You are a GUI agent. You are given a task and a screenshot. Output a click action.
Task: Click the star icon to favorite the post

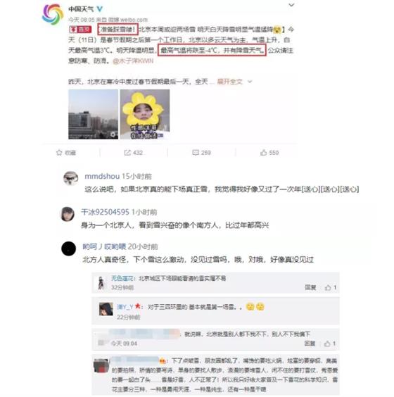[x=59, y=153]
